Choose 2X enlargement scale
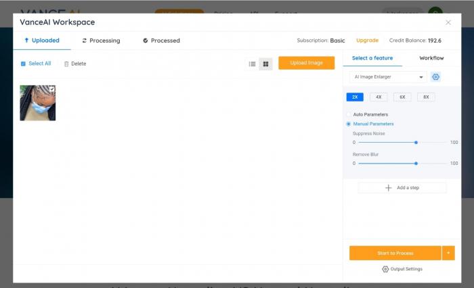Viewport: 474px width, 288px height. tap(355, 97)
